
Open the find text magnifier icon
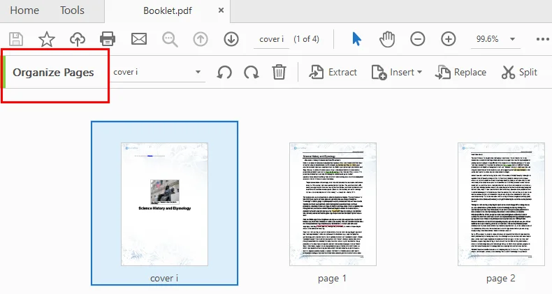[x=170, y=39]
